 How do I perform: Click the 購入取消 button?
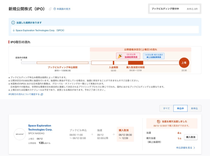click(x=191, y=137)
